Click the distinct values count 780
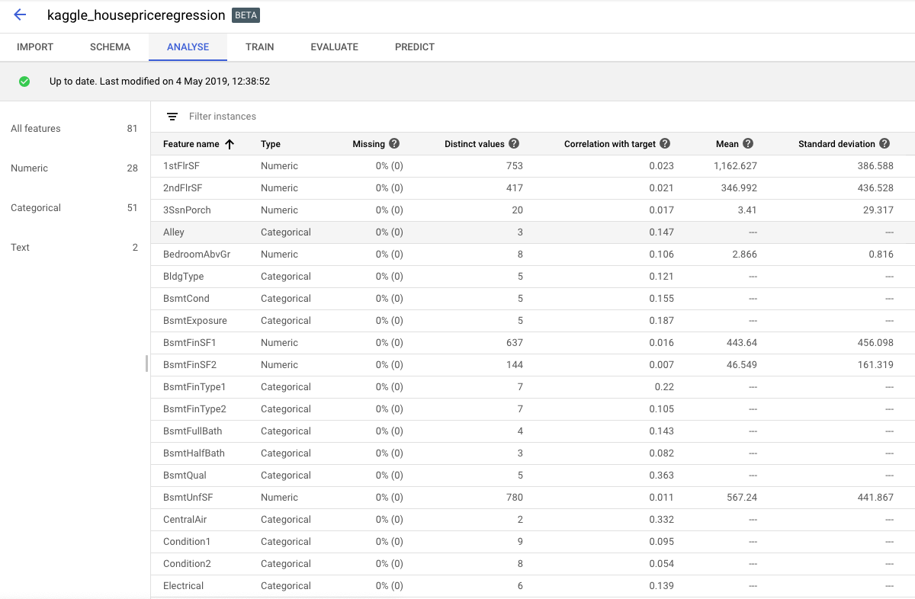915x599 pixels. 515,498
